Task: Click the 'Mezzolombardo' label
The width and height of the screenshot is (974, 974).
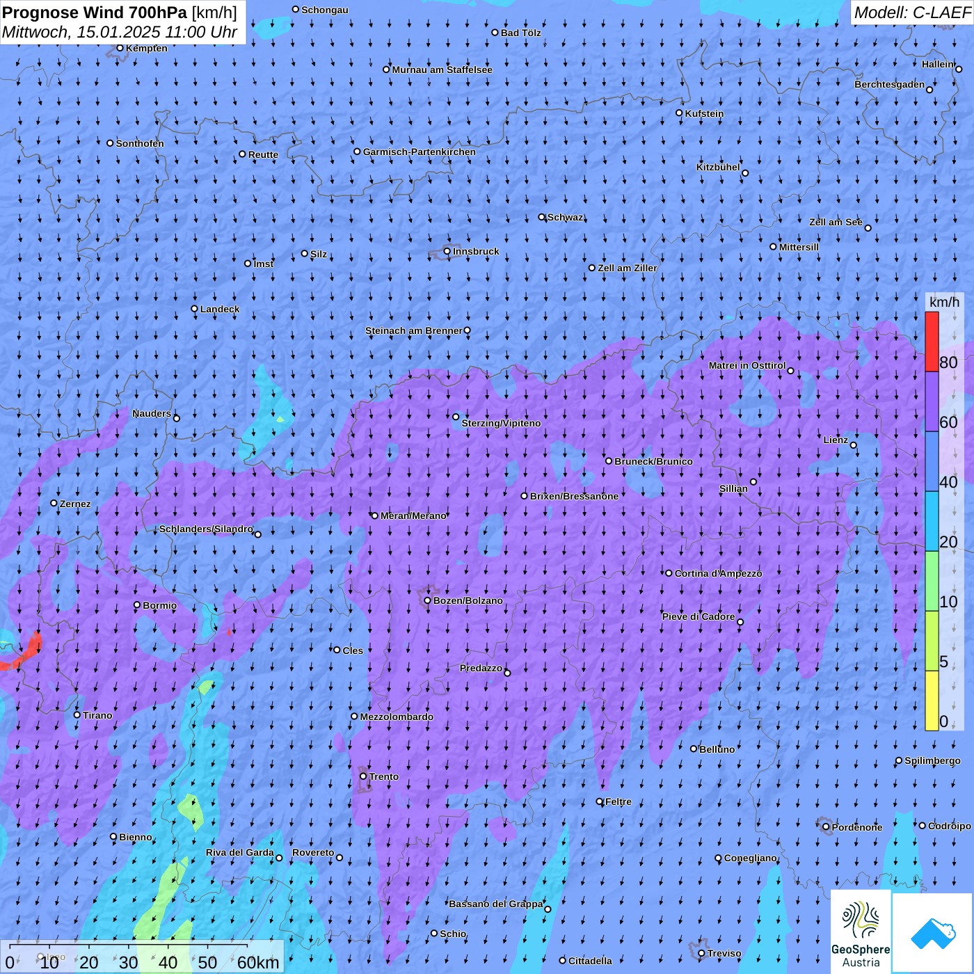Action: (397, 717)
